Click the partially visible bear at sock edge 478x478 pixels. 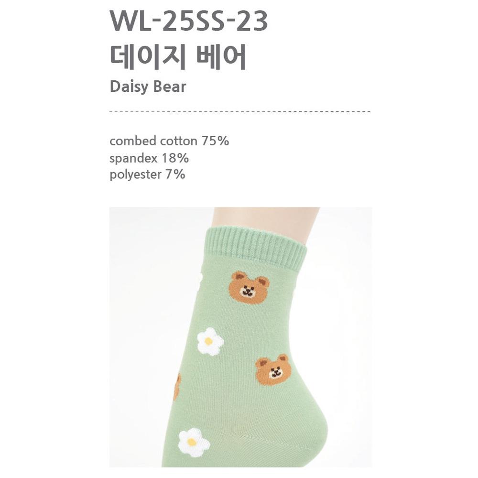(177, 387)
